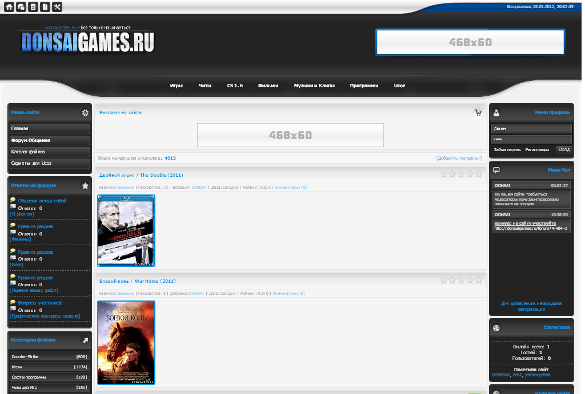This screenshot has height=394, width=585.
Task: Open the Фильмы navigation tab
Action: [268, 86]
